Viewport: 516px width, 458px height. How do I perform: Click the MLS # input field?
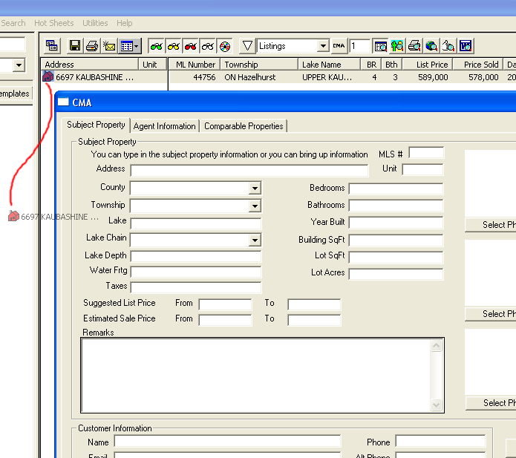coord(426,154)
